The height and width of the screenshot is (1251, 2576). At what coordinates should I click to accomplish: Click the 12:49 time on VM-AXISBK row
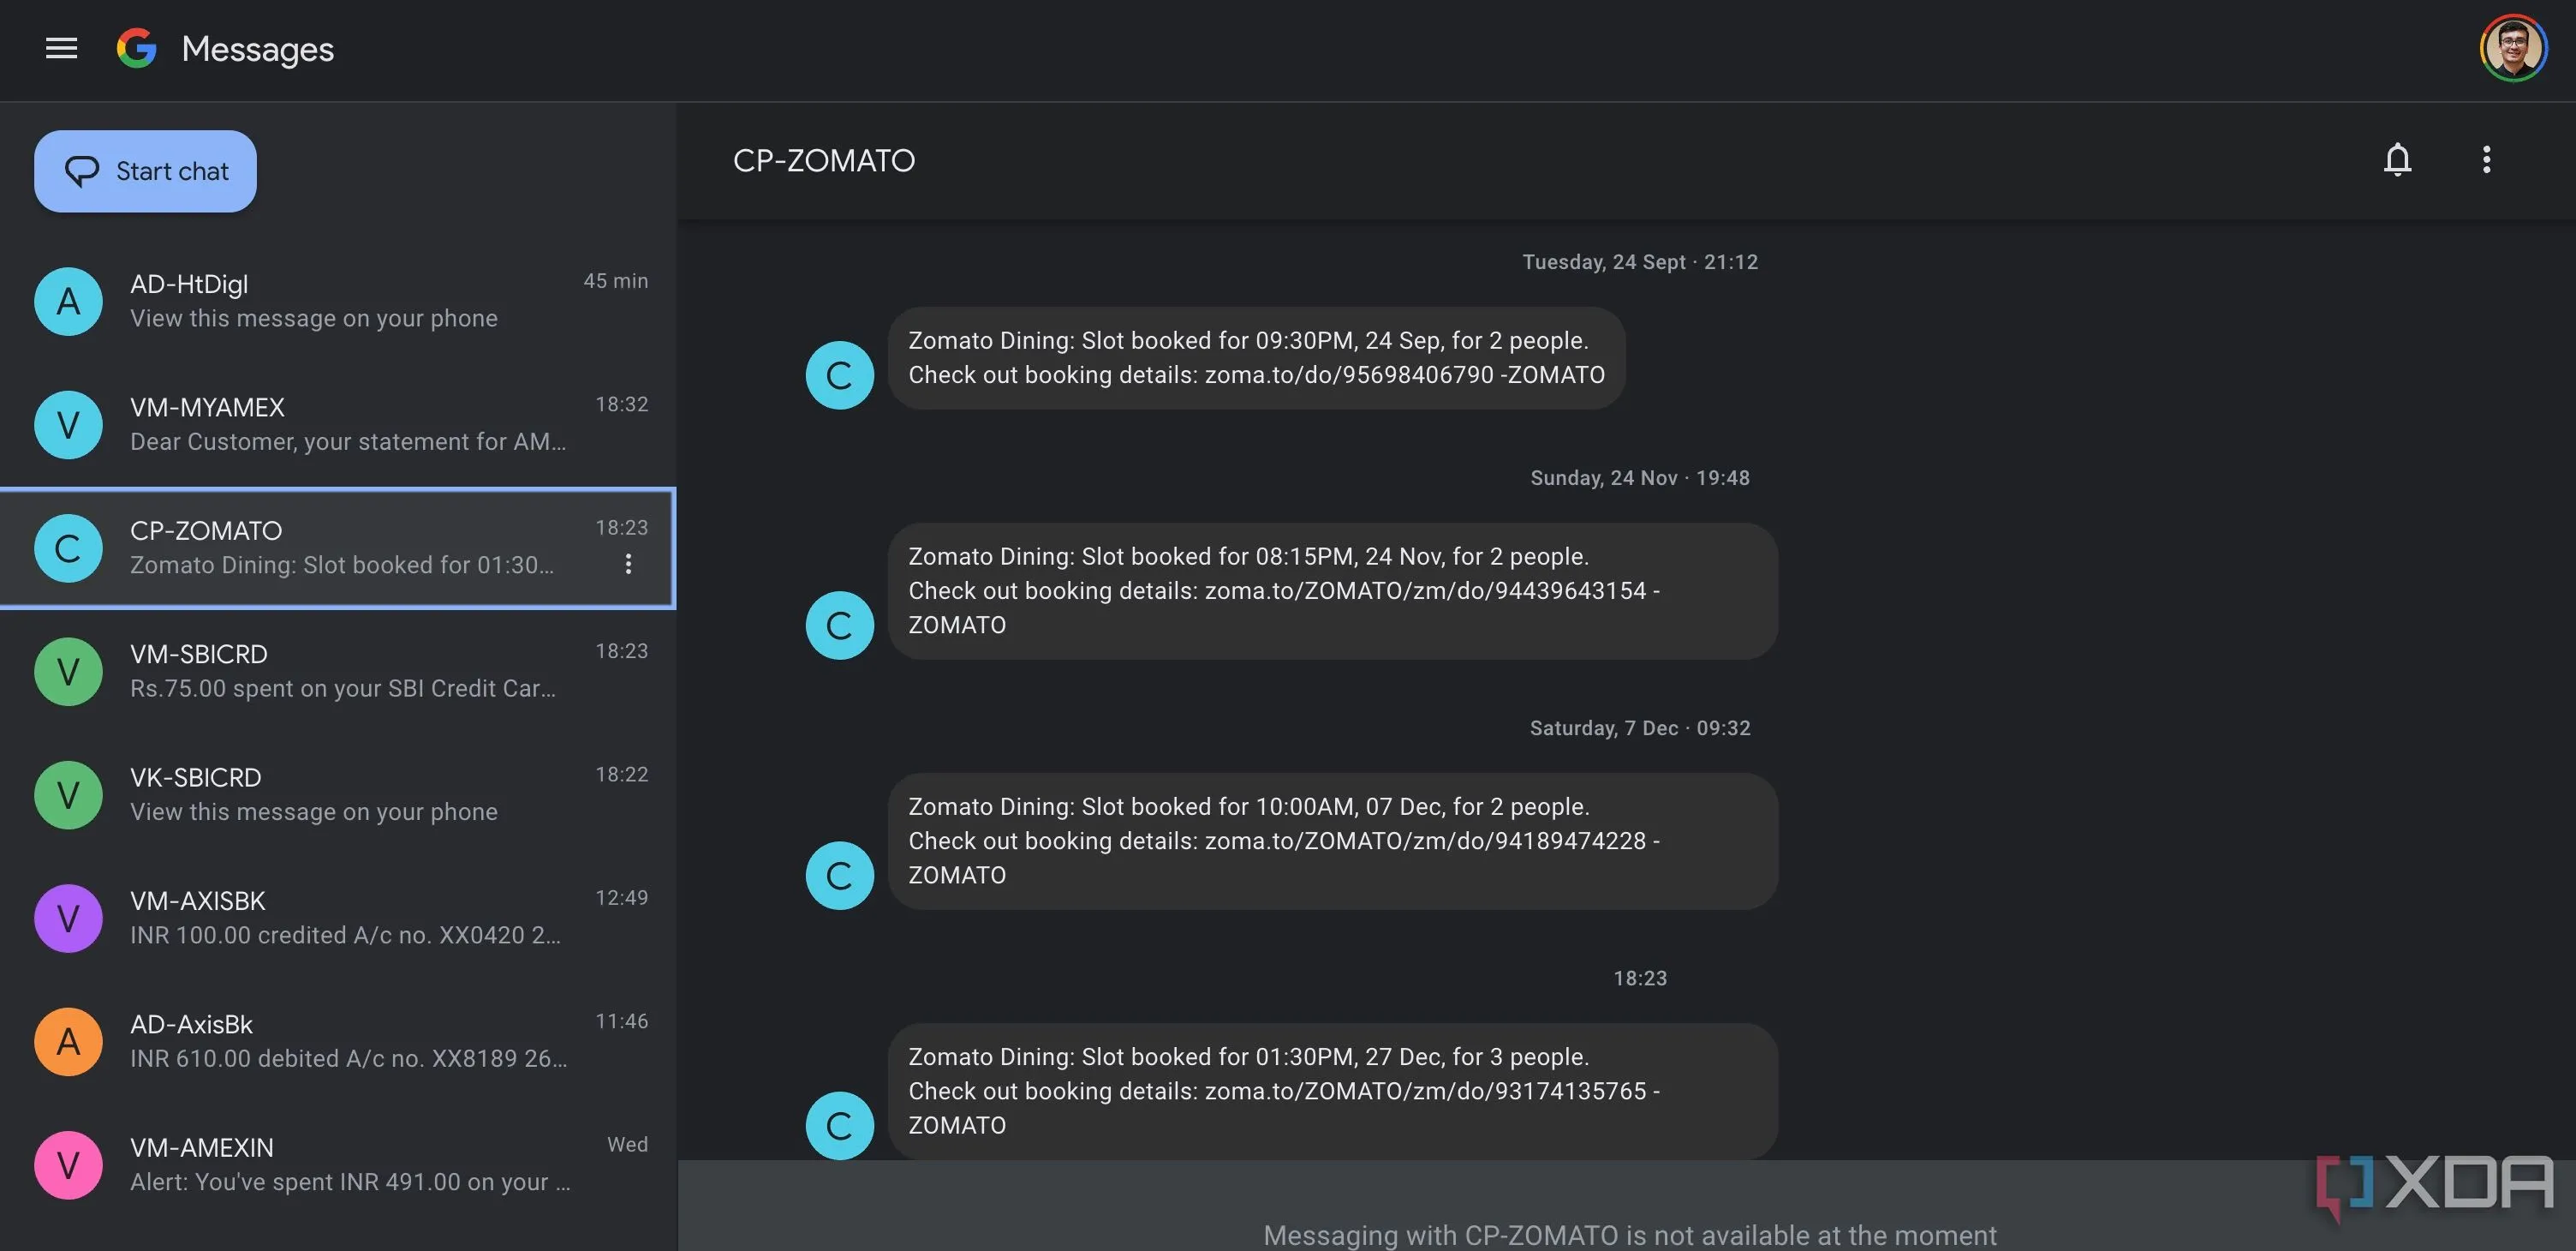pyautogui.click(x=621, y=898)
